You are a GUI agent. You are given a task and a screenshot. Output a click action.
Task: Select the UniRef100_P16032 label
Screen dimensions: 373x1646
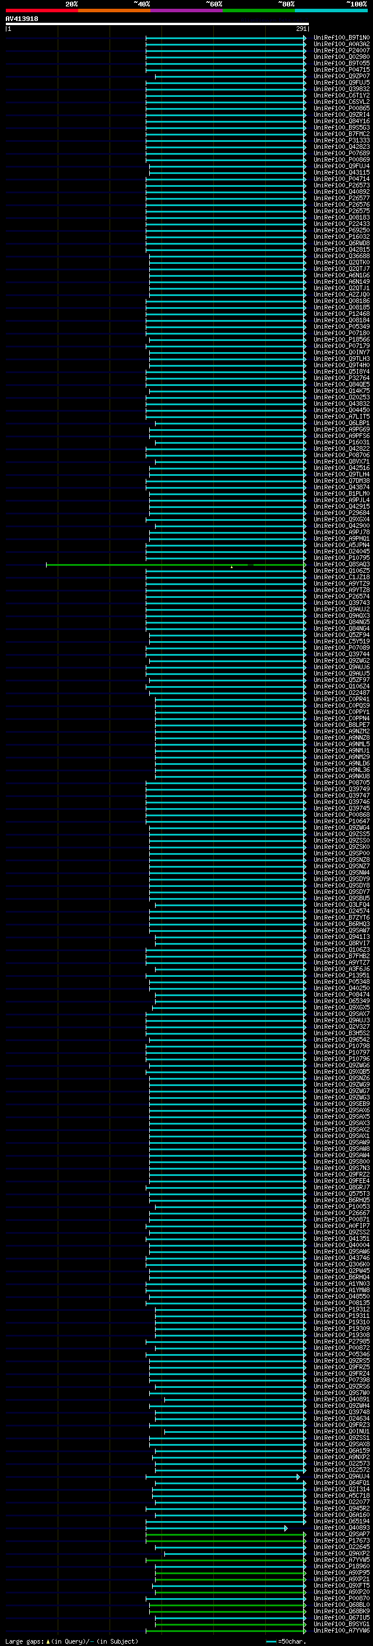342,236
